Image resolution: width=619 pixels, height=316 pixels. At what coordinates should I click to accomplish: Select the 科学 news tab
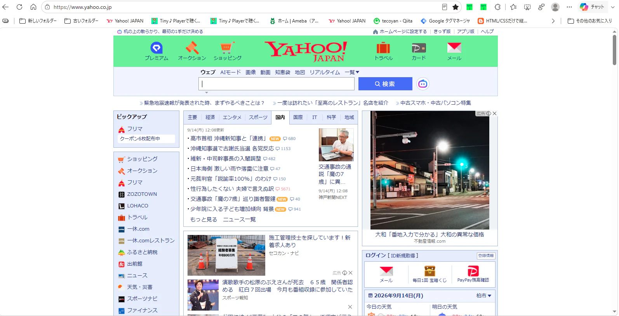pos(331,117)
